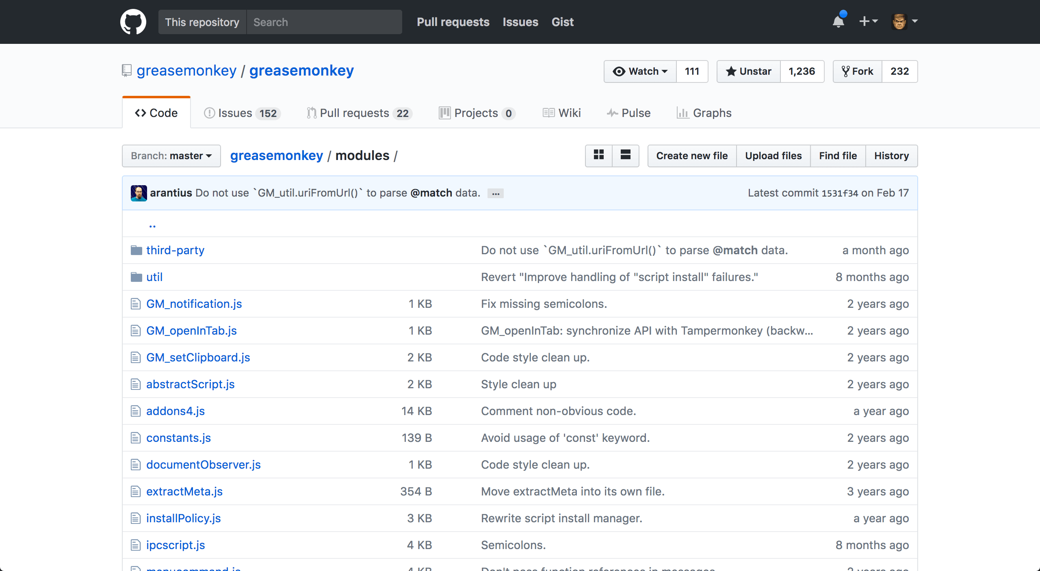
Task: Open the Pulse tab
Action: point(628,113)
